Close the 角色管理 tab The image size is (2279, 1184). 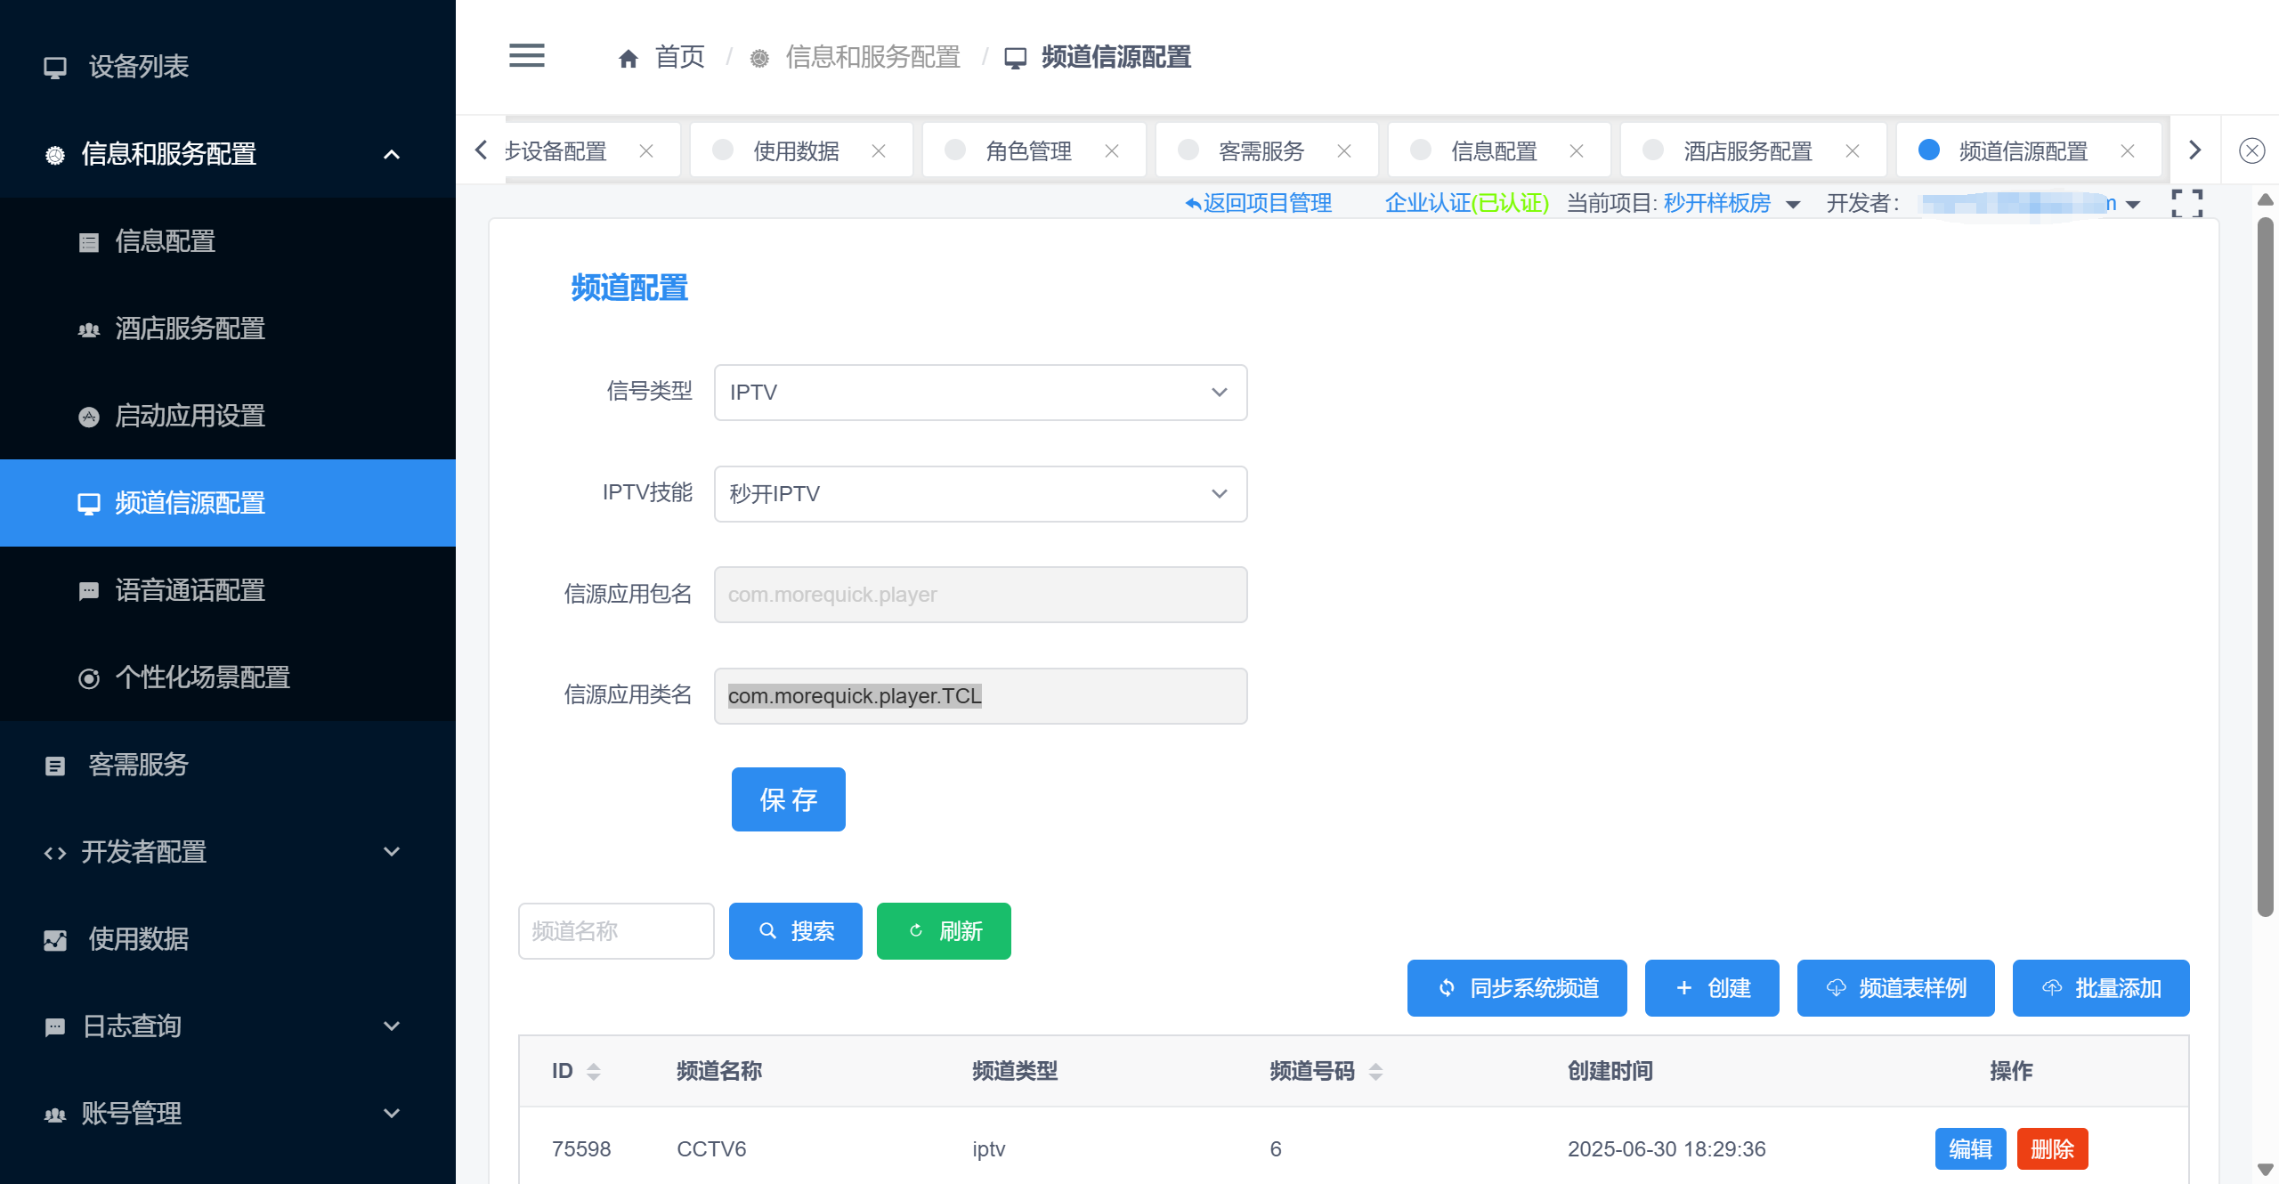click(x=1111, y=151)
